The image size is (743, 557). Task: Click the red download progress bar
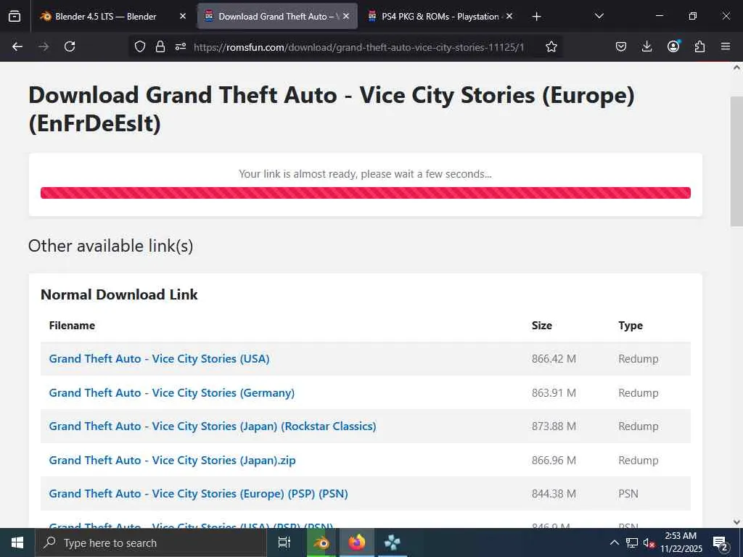(366, 193)
